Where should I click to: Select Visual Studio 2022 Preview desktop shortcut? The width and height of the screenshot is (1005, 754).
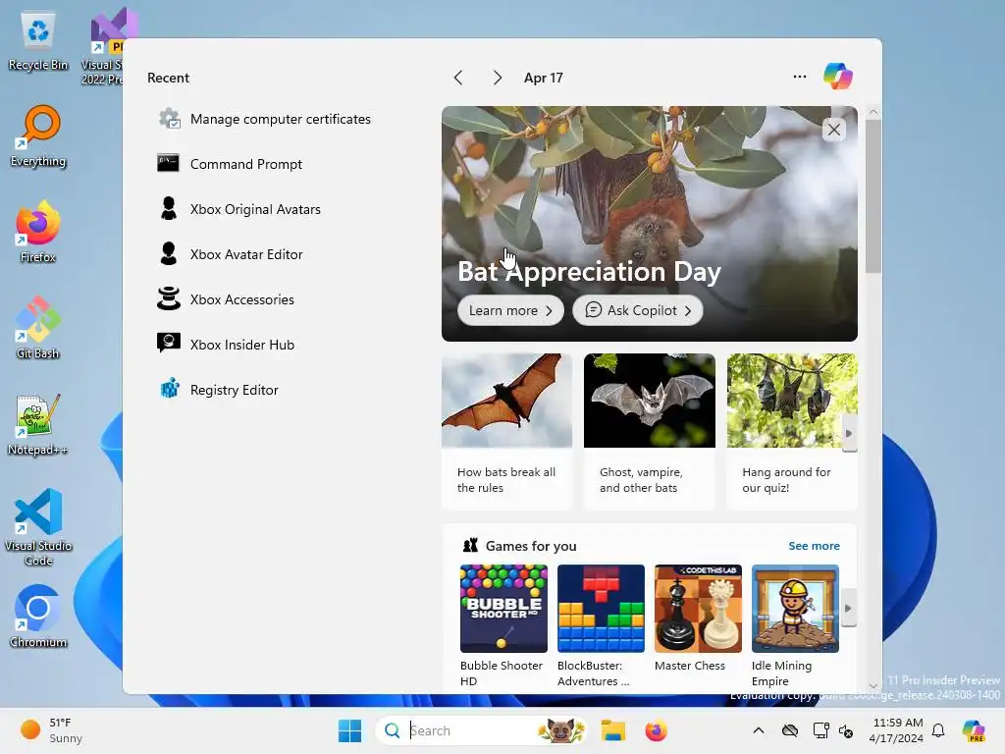pos(102,46)
